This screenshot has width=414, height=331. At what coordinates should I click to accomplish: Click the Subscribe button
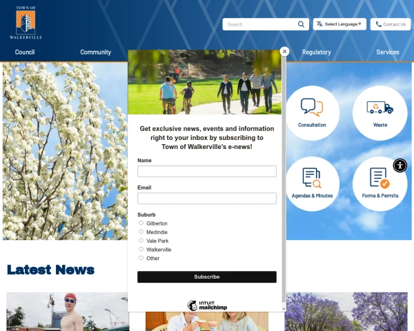coord(207,277)
